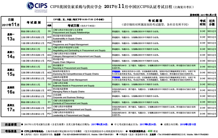The width and height of the screenshot is (218, 138).
Task: Select the '星期三 15日' date cell
Action: point(11,72)
